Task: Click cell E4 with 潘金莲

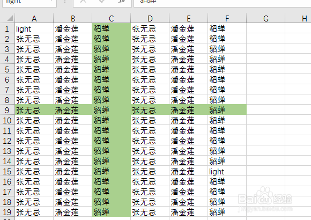Action: click(188, 59)
